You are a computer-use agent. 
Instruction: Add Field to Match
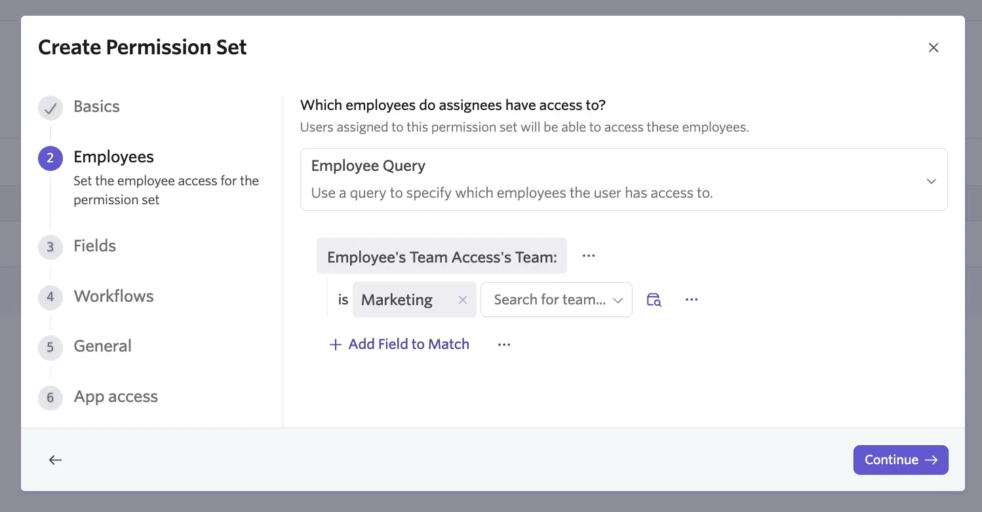point(399,344)
